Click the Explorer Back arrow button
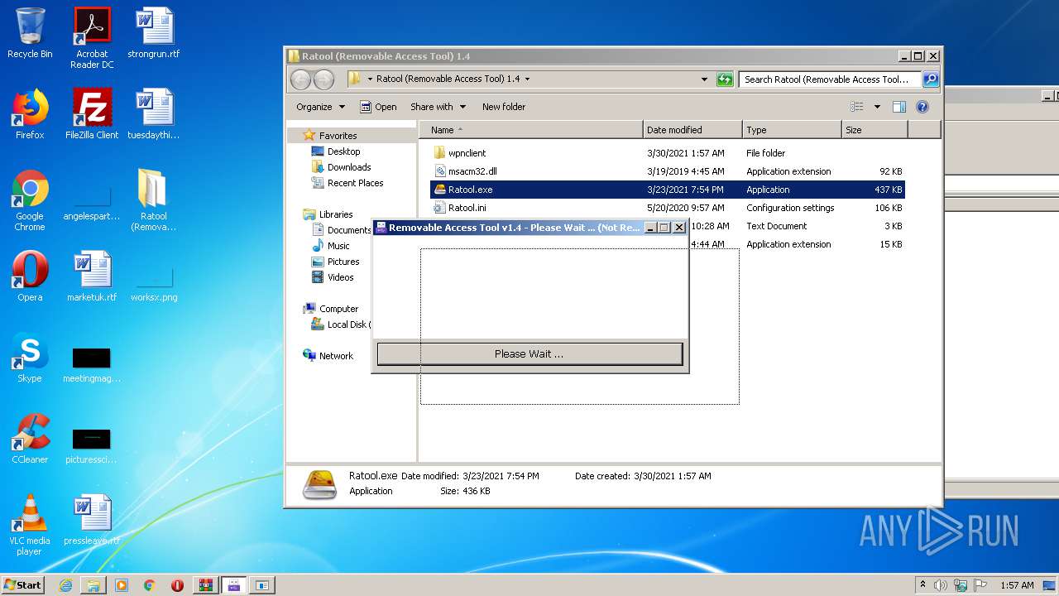Image resolution: width=1059 pixels, height=596 pixels. click(300, 79)
